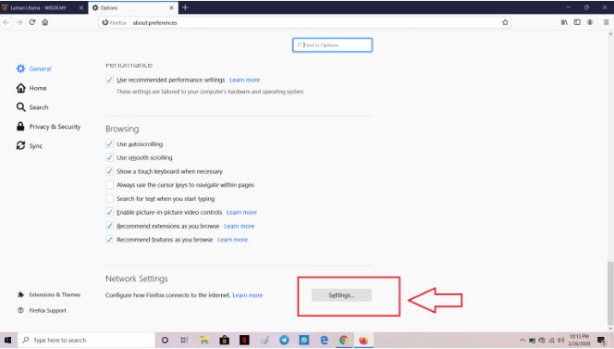Select the Options tab
Screen dimensions: 614x349
pos(133,7)
